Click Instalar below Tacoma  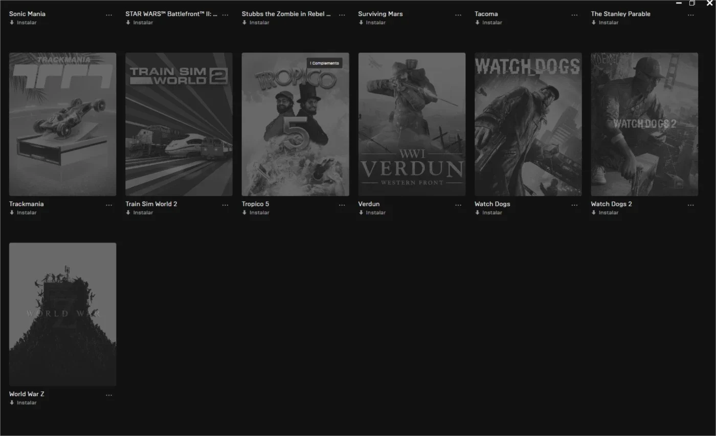pos(488,23)
